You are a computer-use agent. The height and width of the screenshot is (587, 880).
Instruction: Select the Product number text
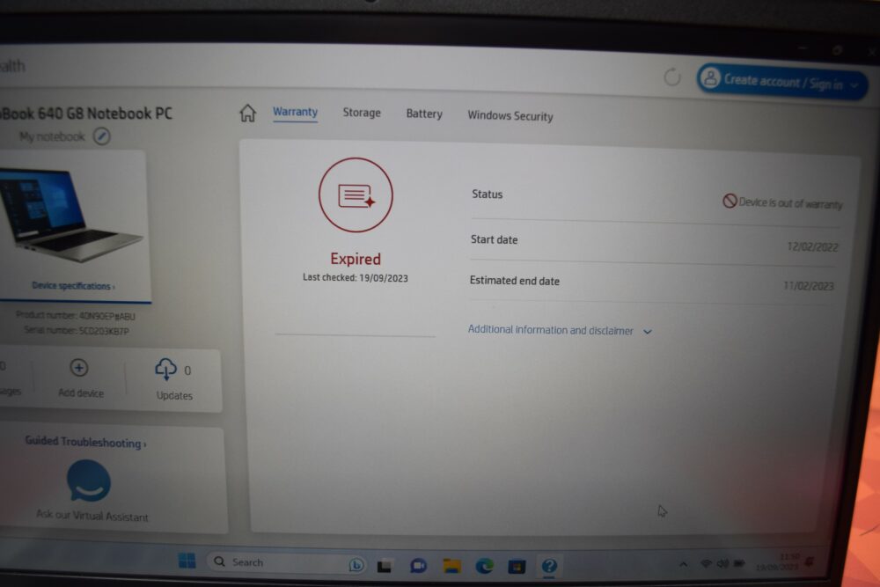coord(76,315)
